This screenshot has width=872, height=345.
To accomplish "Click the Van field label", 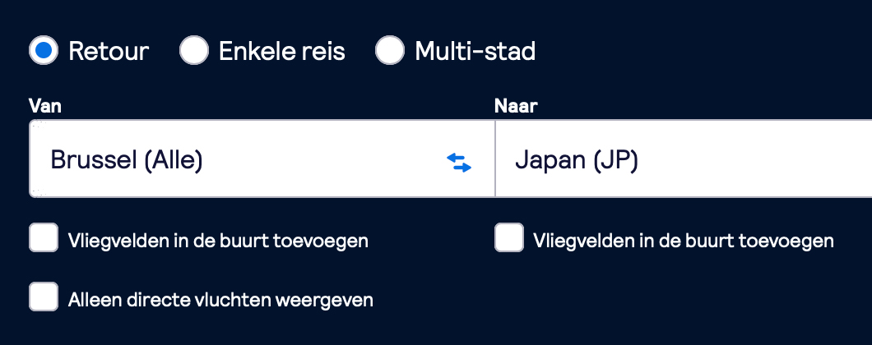I will pyautogui.click(x=45, y=106).
